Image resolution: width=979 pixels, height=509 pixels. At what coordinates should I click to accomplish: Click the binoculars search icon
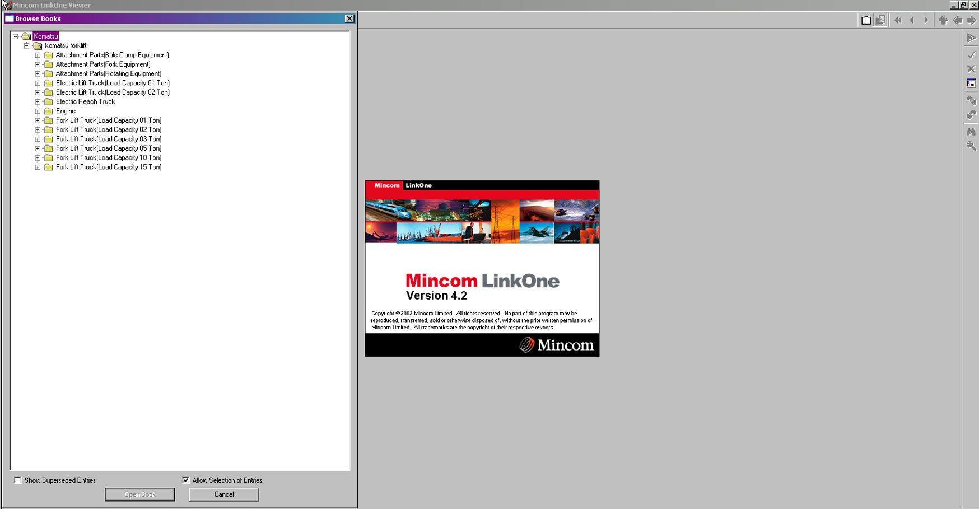[x=971, y=132]
